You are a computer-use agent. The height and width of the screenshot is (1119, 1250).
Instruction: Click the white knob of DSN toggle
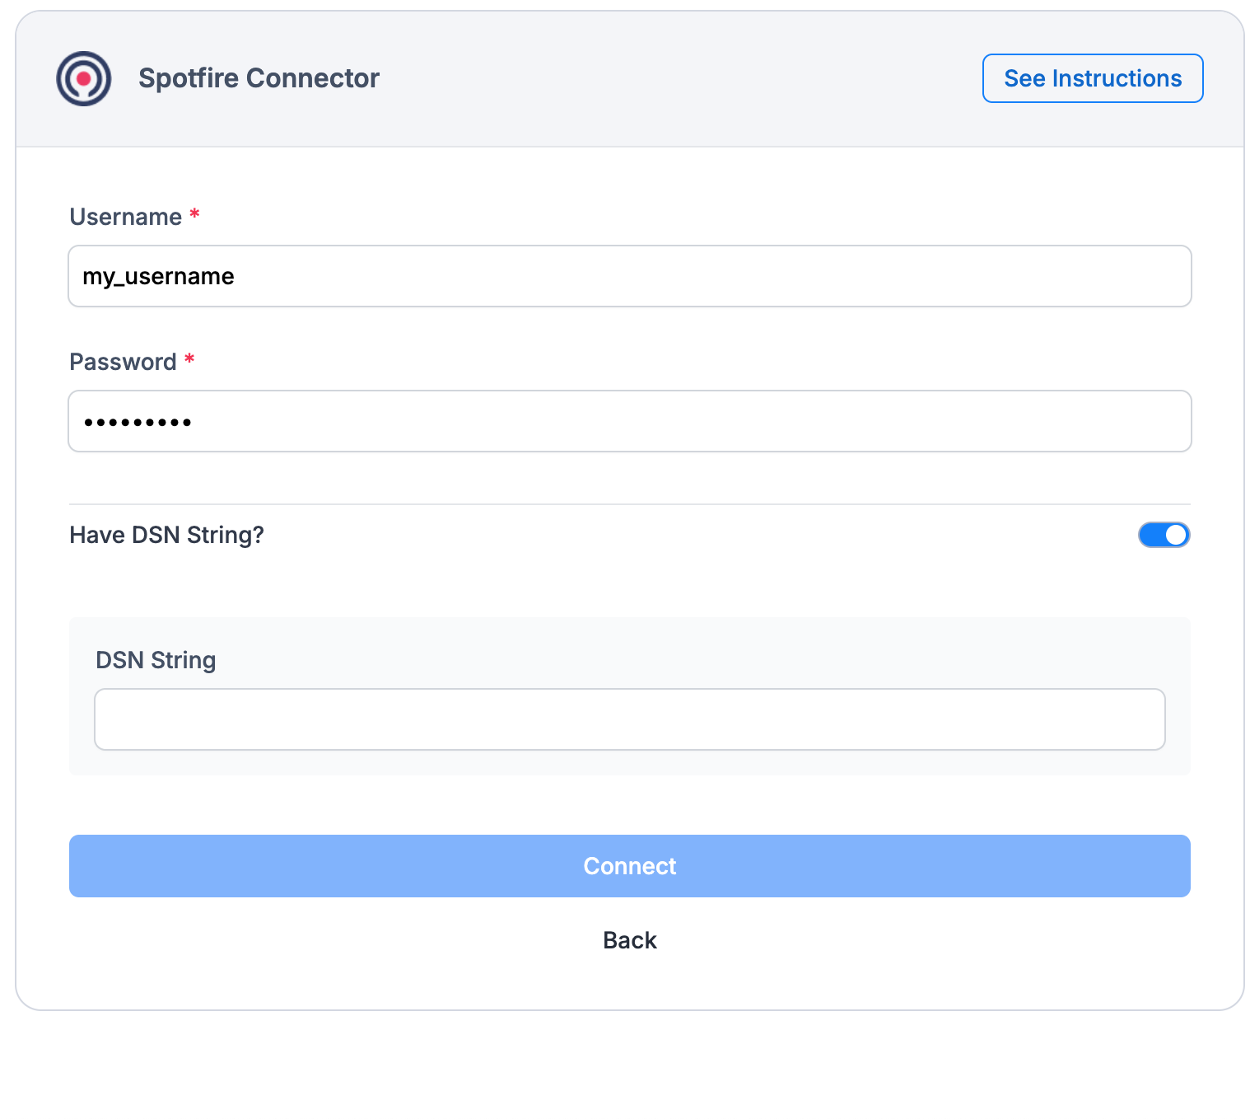[x=1176, y=535]
